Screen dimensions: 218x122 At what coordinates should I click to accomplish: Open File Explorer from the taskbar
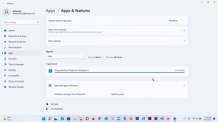tap(81, 119)
